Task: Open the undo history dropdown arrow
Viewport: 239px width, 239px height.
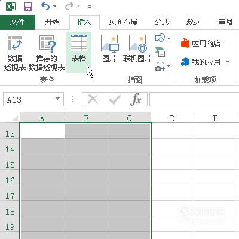Action: [x=54, y=7]
